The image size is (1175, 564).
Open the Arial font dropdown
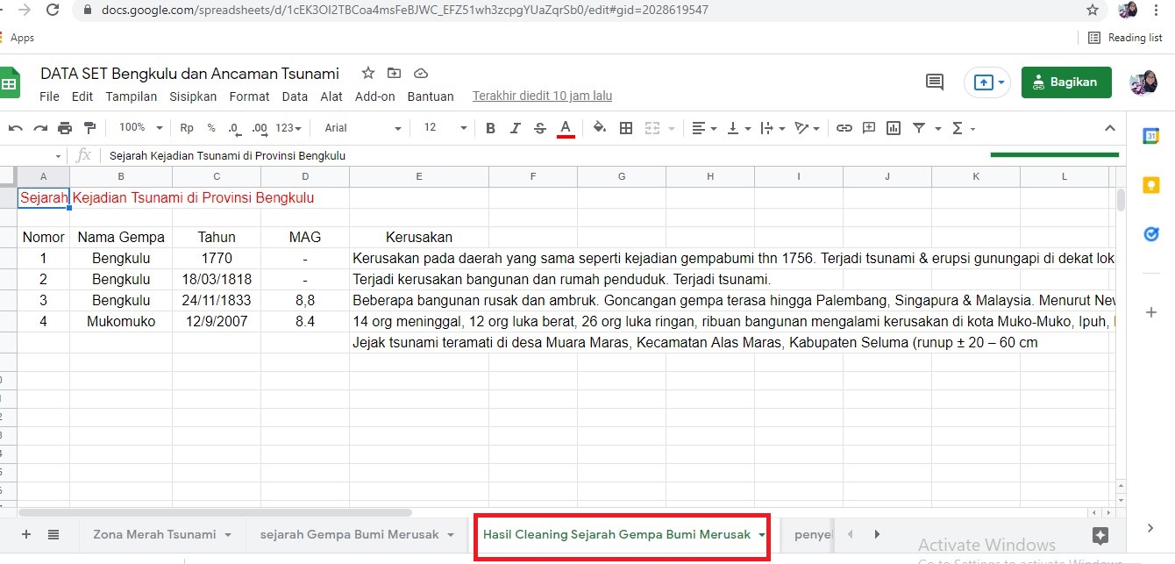tap(362, 128)
